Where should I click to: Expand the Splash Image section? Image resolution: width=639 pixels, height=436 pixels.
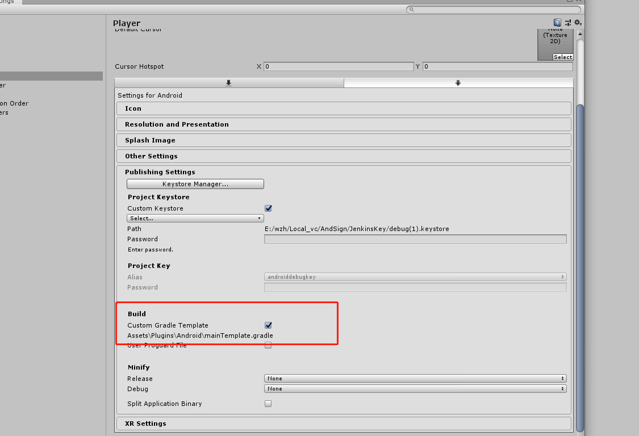click(x=344, y=140)
